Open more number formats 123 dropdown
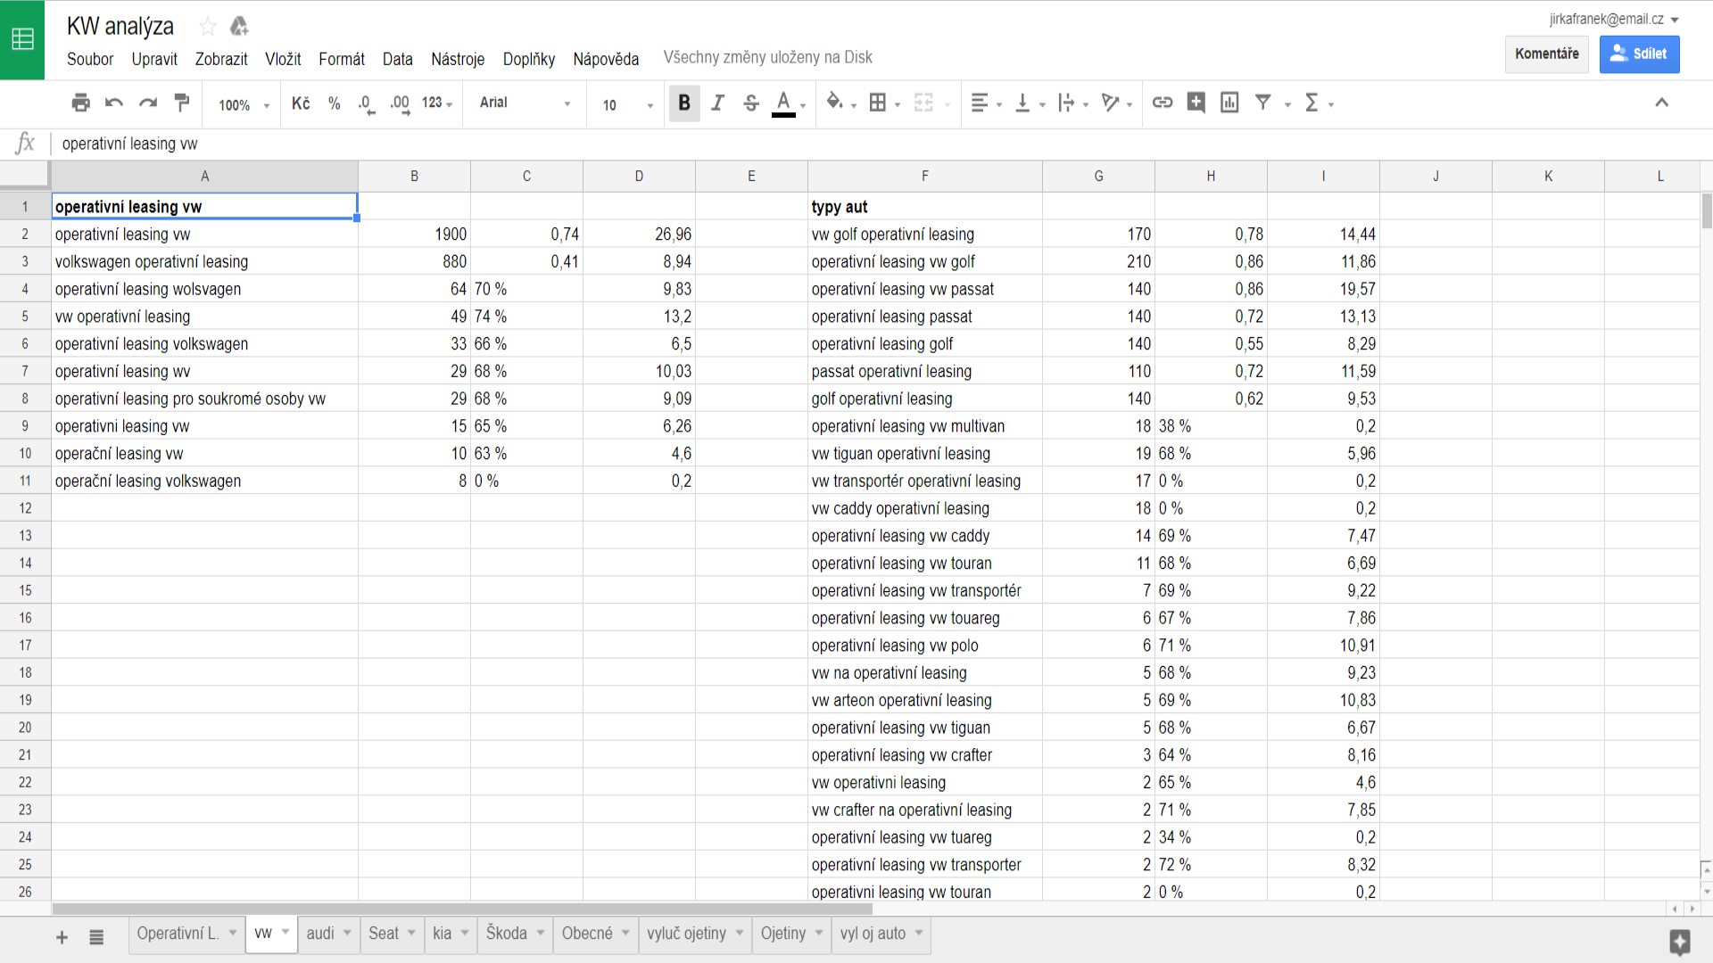This screenshot has width=1713, height=963. [x=437, y=103]
